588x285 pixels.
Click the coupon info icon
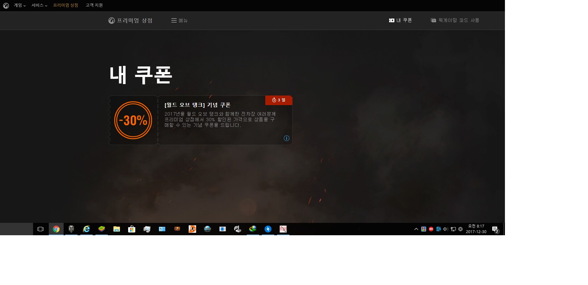point(286,138)
